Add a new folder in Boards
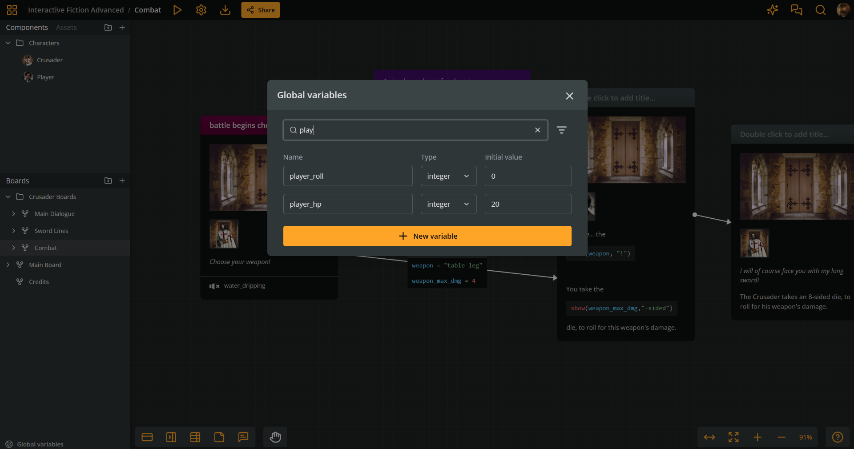This screenshot has height=449, width=854. [x=108, y=180]
